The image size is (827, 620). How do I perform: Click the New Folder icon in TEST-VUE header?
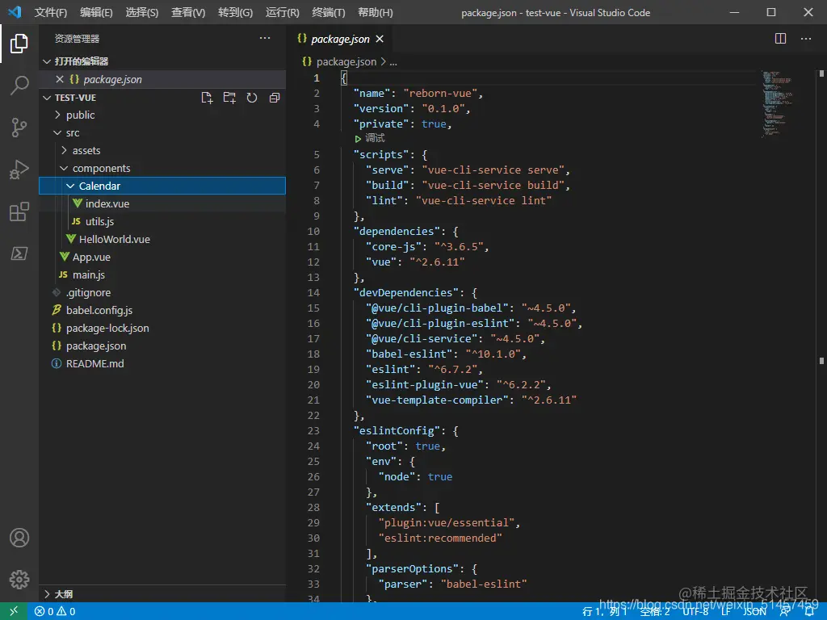(x=229, y=98)
